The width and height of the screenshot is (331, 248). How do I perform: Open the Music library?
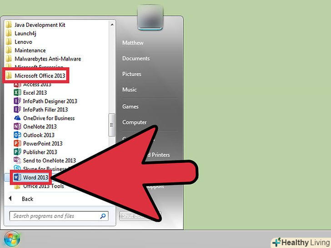[130, 90]
